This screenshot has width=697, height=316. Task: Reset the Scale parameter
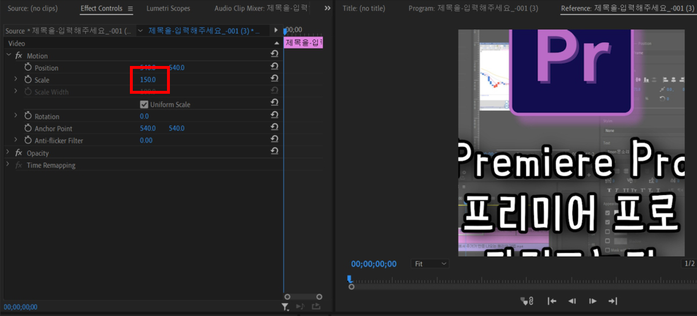click(x=274, y=78)
